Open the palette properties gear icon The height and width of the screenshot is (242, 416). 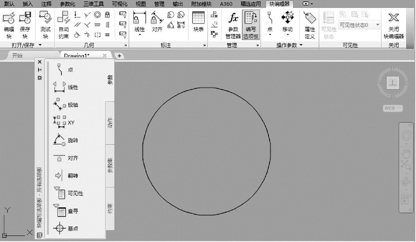39,78
